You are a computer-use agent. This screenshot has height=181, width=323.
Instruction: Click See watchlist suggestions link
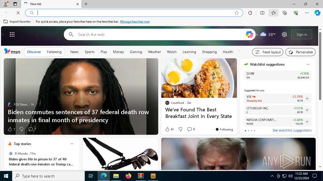292,130
